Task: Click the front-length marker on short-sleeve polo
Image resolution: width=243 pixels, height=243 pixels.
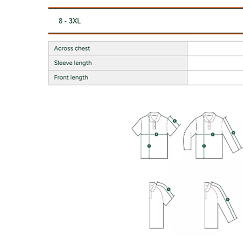Action: 149,146
